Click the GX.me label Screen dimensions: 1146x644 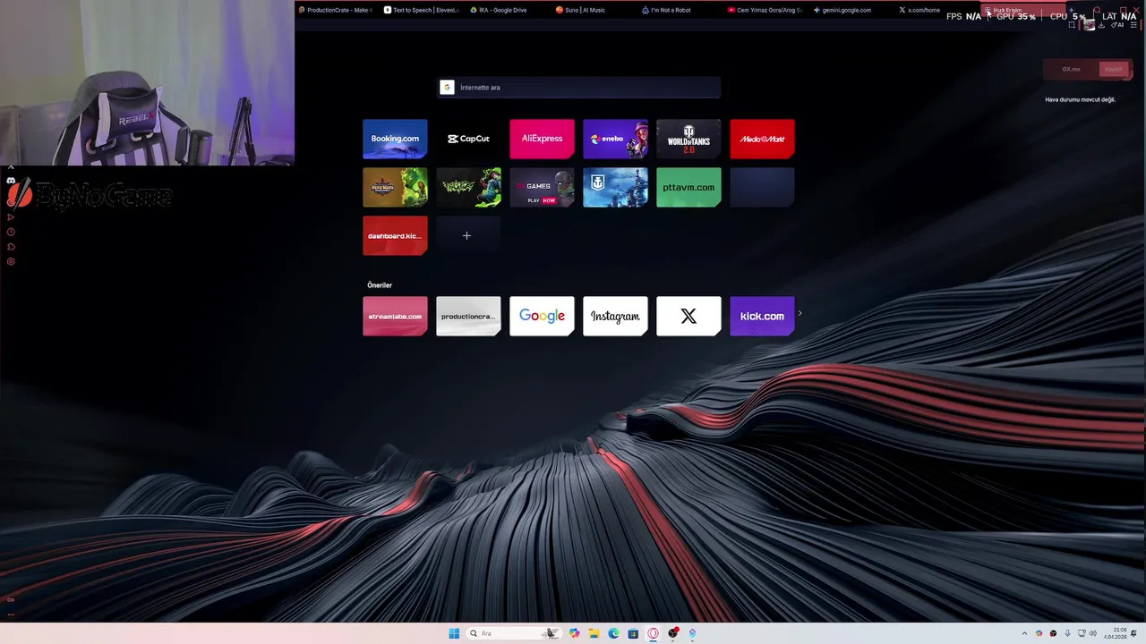1072,69
